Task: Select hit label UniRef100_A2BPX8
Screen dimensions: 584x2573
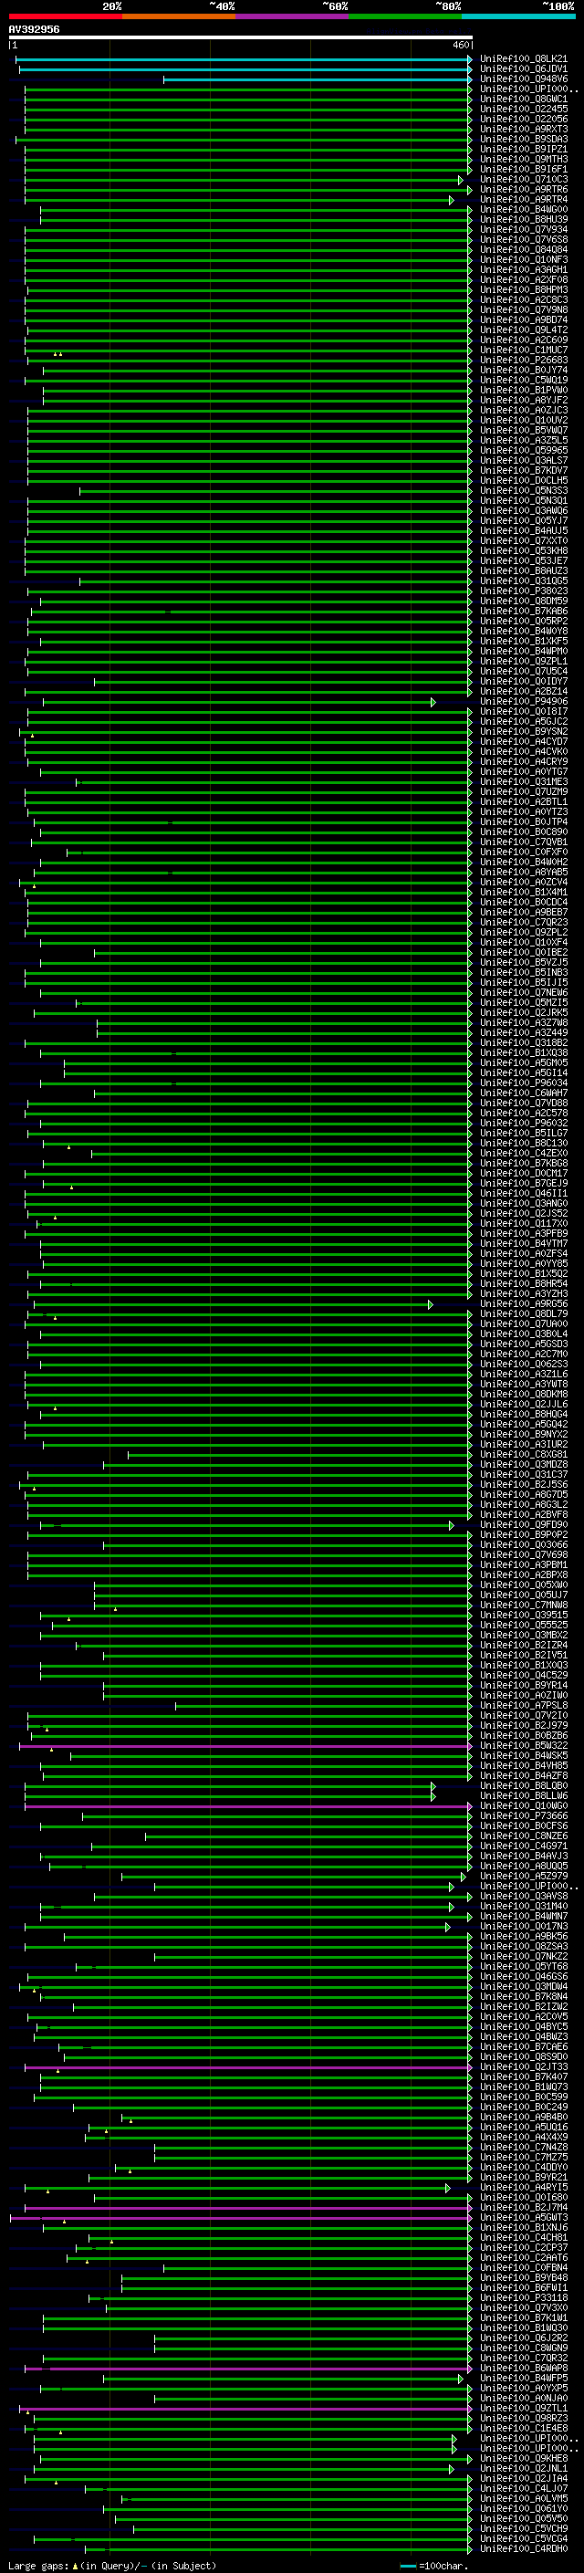Action: (524, 1575)
